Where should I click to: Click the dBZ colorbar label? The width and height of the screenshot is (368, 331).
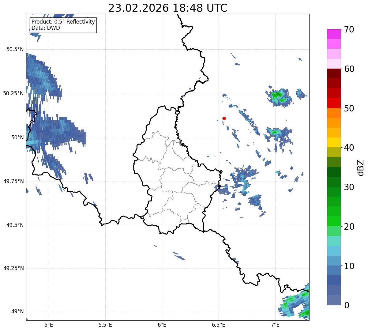[361, 167]
